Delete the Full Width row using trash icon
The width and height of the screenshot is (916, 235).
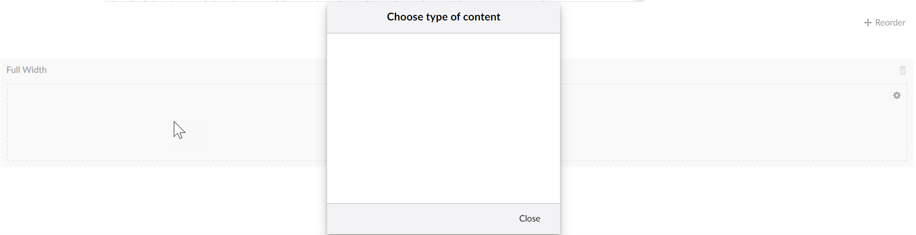point(902,70)
